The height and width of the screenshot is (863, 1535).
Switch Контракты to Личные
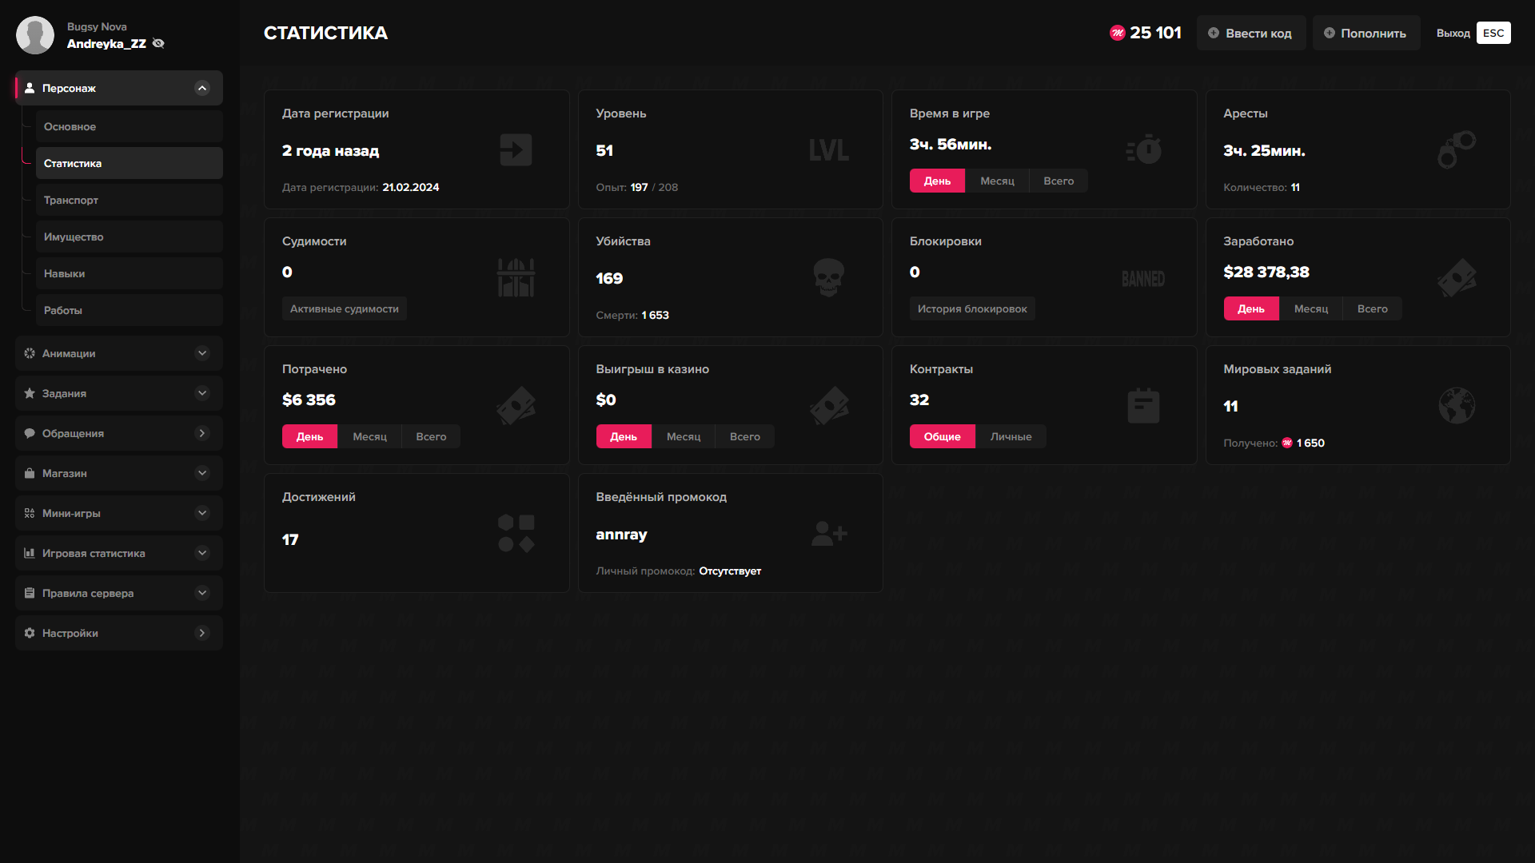pos(1011,437)
